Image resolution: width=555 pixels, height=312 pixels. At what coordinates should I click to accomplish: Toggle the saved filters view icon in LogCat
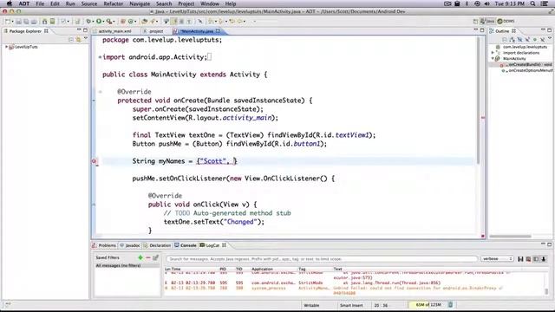pos(536,259)
